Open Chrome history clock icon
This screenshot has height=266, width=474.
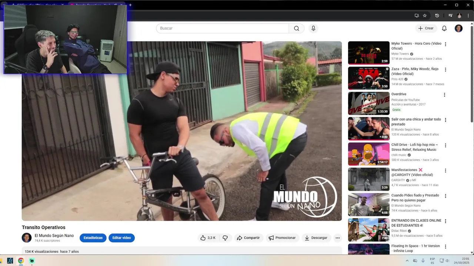click(x=437, y=16)
